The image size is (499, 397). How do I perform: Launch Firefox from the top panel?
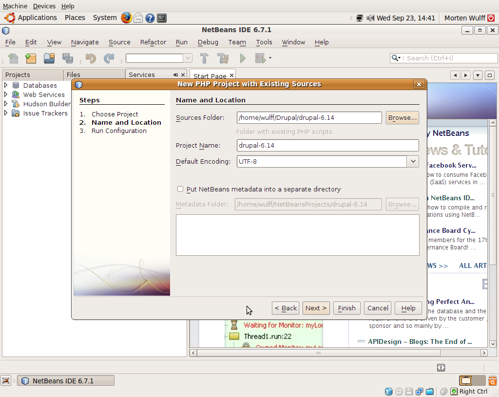[x=126, y=18]
